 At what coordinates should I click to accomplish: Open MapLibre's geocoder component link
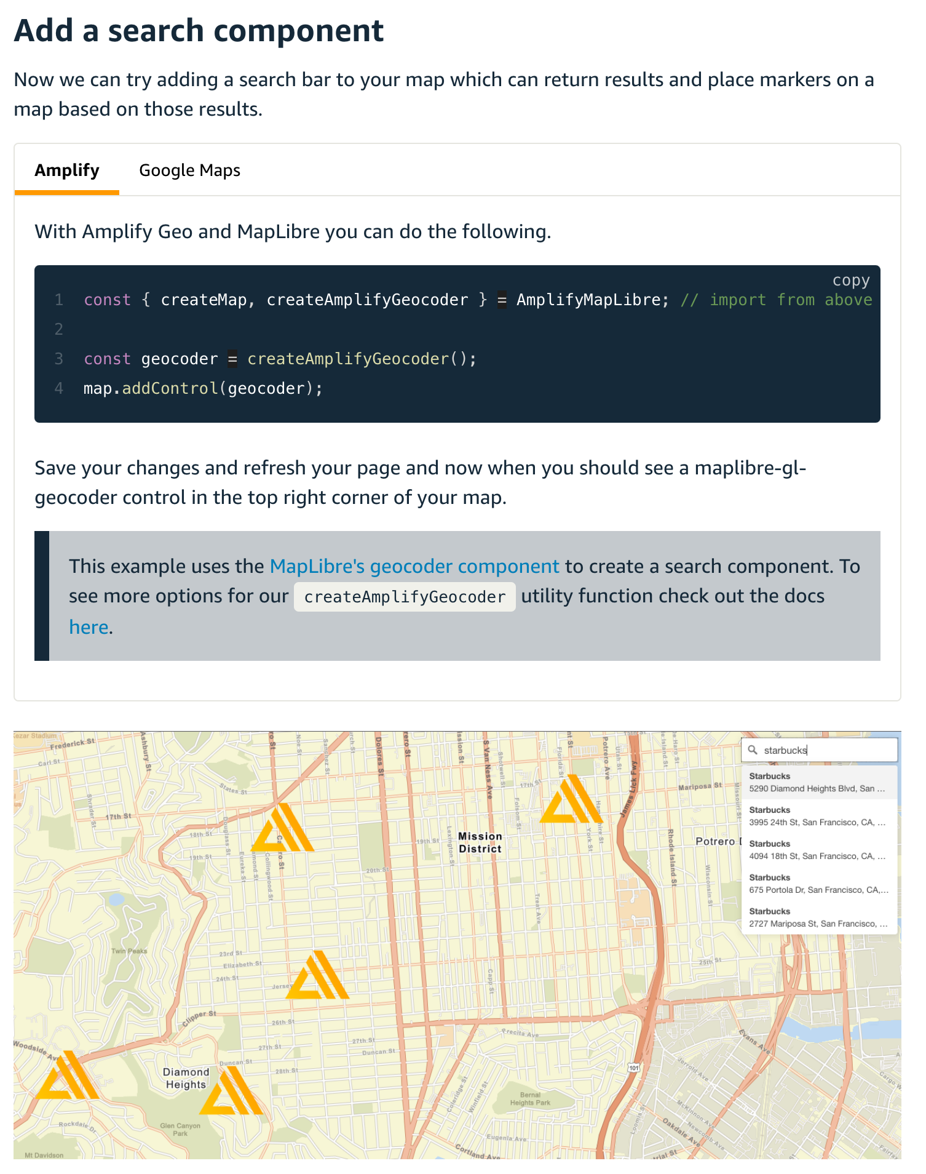(414, 566)
